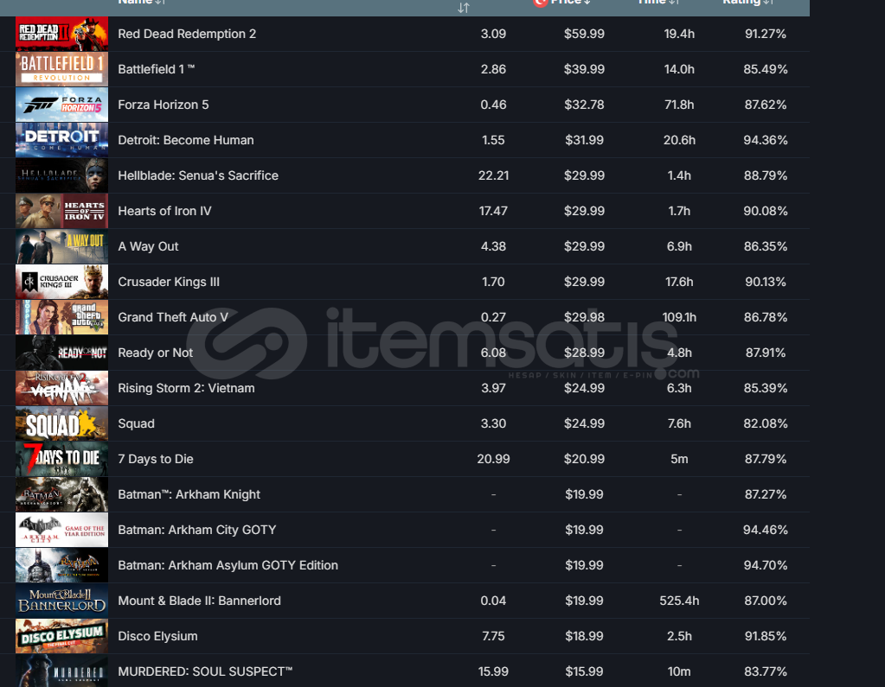Screen dimensions: 885x687
Task: Select the Disco Elysium cover thumbnail
Action: tap(61, 636)
